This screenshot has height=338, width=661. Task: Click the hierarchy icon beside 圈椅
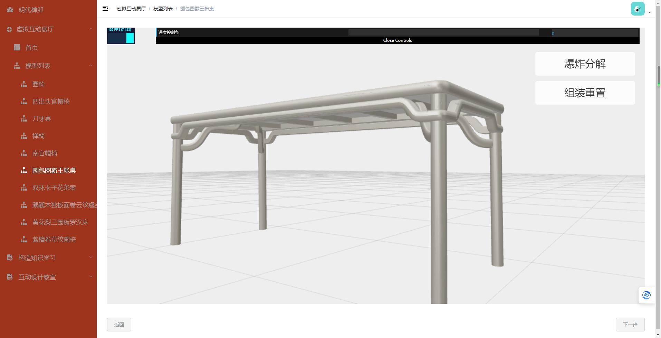point(24,84)
